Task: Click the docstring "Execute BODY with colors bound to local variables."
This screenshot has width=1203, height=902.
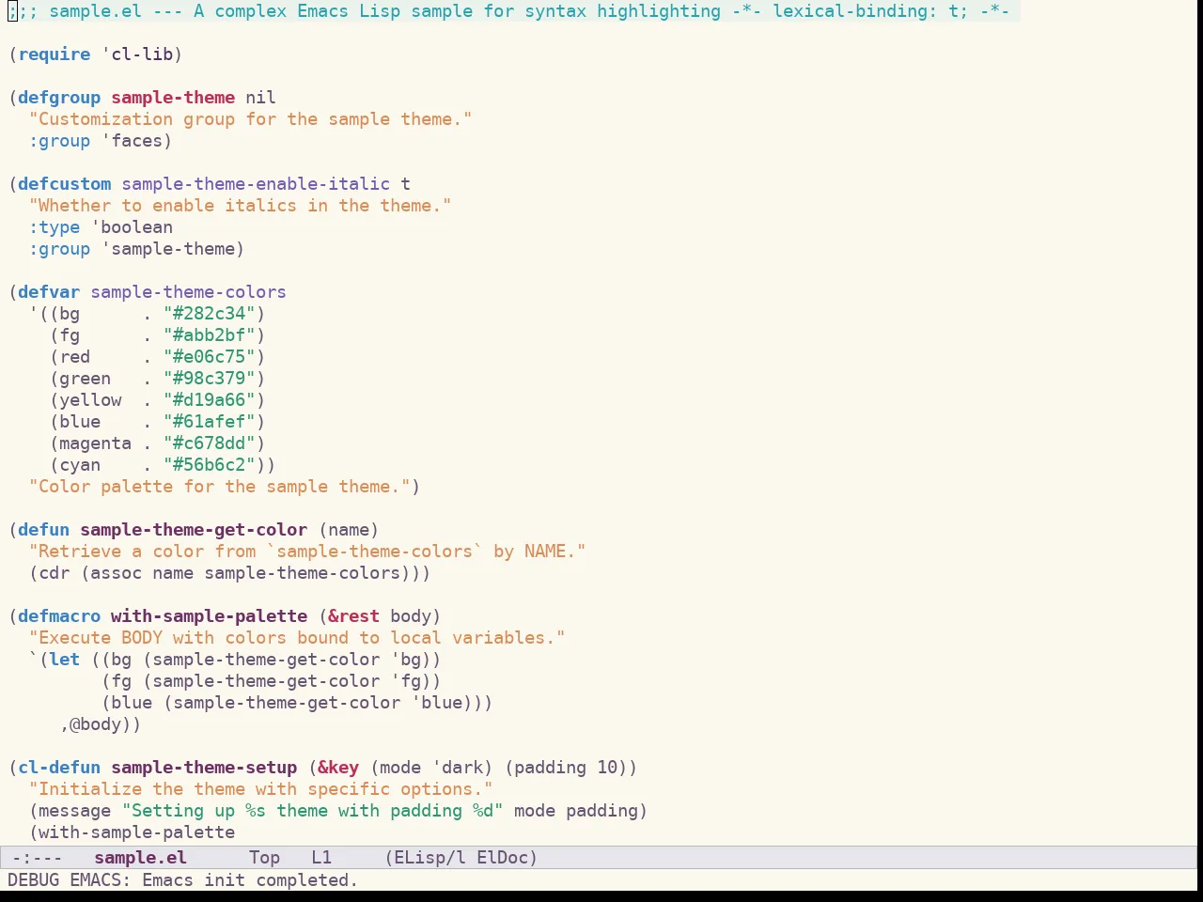Action: pos(297,638)
